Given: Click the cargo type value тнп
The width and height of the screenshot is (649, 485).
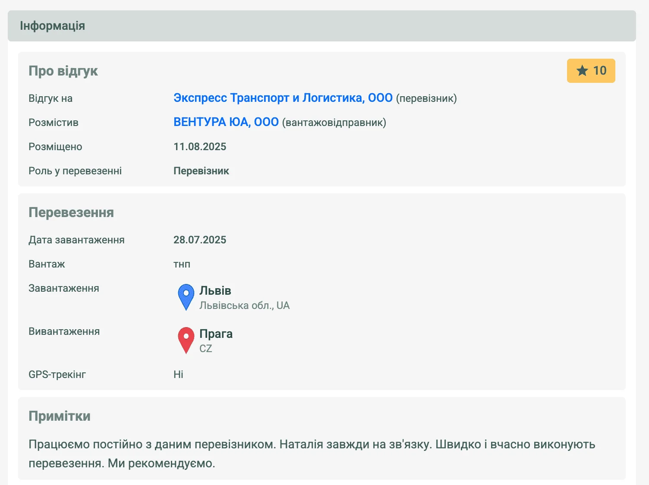Looking at the screenshot, I should pos(182,264).
